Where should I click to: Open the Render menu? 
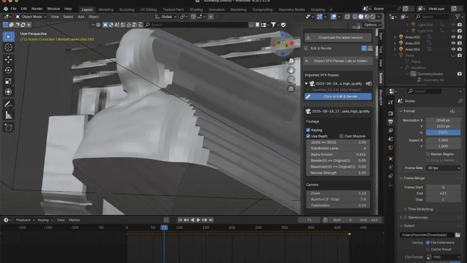(37, 8)
